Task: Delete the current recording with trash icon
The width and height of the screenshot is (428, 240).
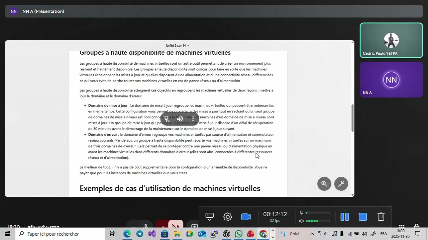Action: [x=381, y=217]
